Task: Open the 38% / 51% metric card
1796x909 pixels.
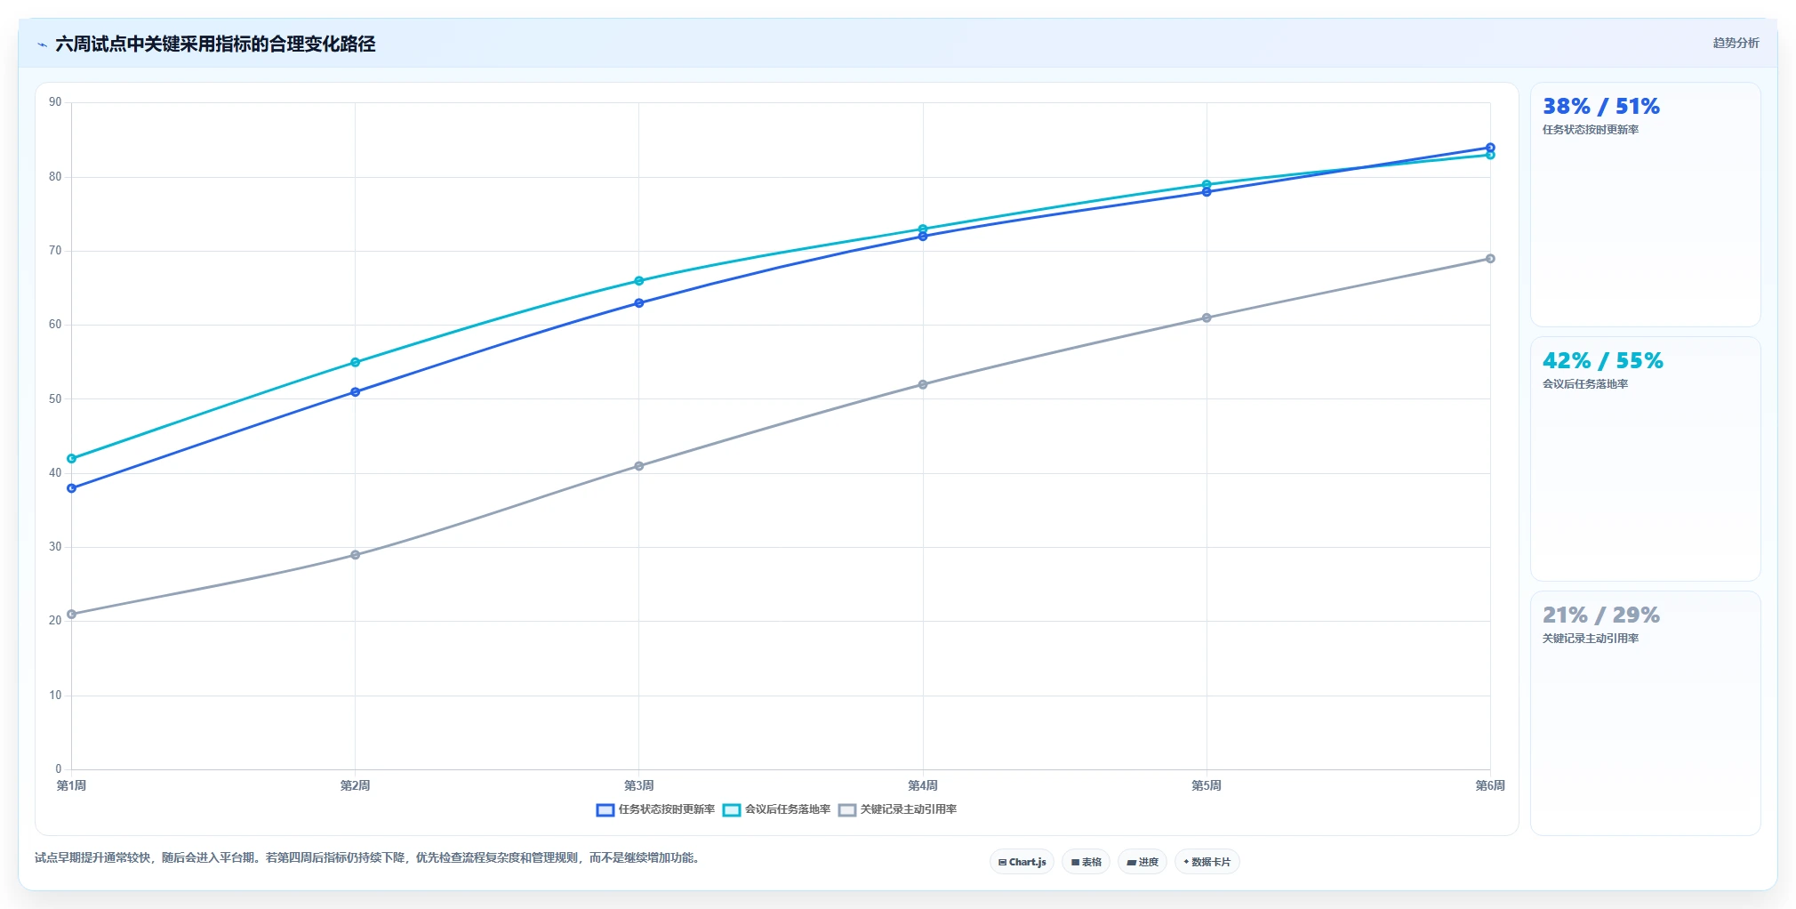Action: (x=1645, y=205)
